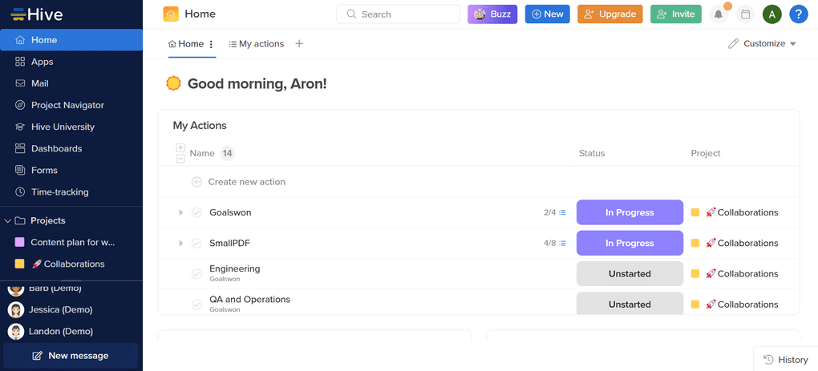This screenshot has width=818, height=371.
Task: Open the notifications bell icon
Action: pyautogui.click(x=719, y=14)
